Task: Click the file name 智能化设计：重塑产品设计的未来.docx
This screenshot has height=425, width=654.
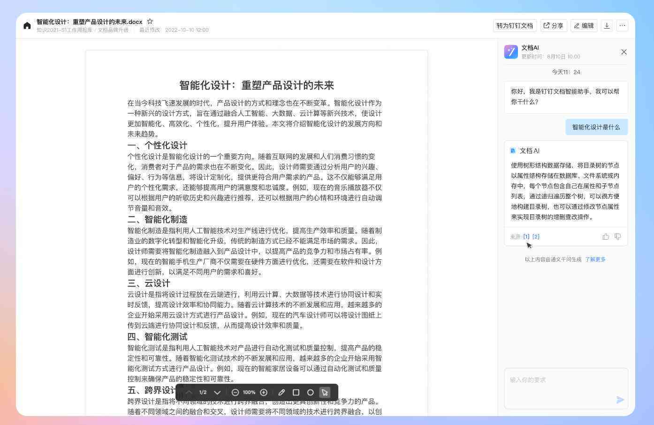Action: tap(89, 22)
